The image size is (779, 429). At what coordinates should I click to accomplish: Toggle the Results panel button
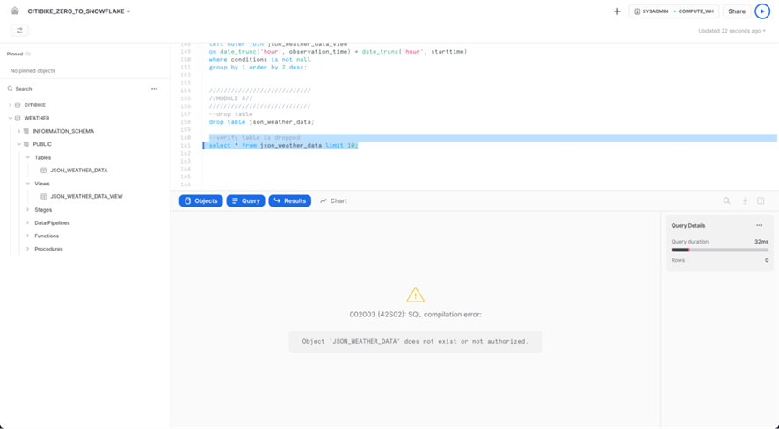click(289, 201)
